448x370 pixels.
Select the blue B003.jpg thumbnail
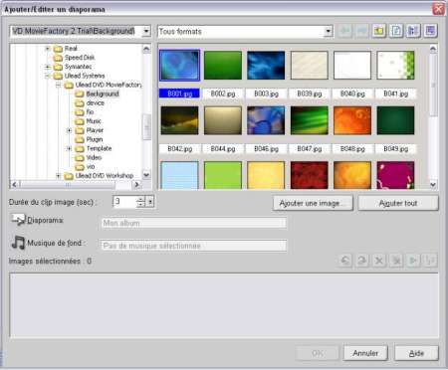pos(266,66)
